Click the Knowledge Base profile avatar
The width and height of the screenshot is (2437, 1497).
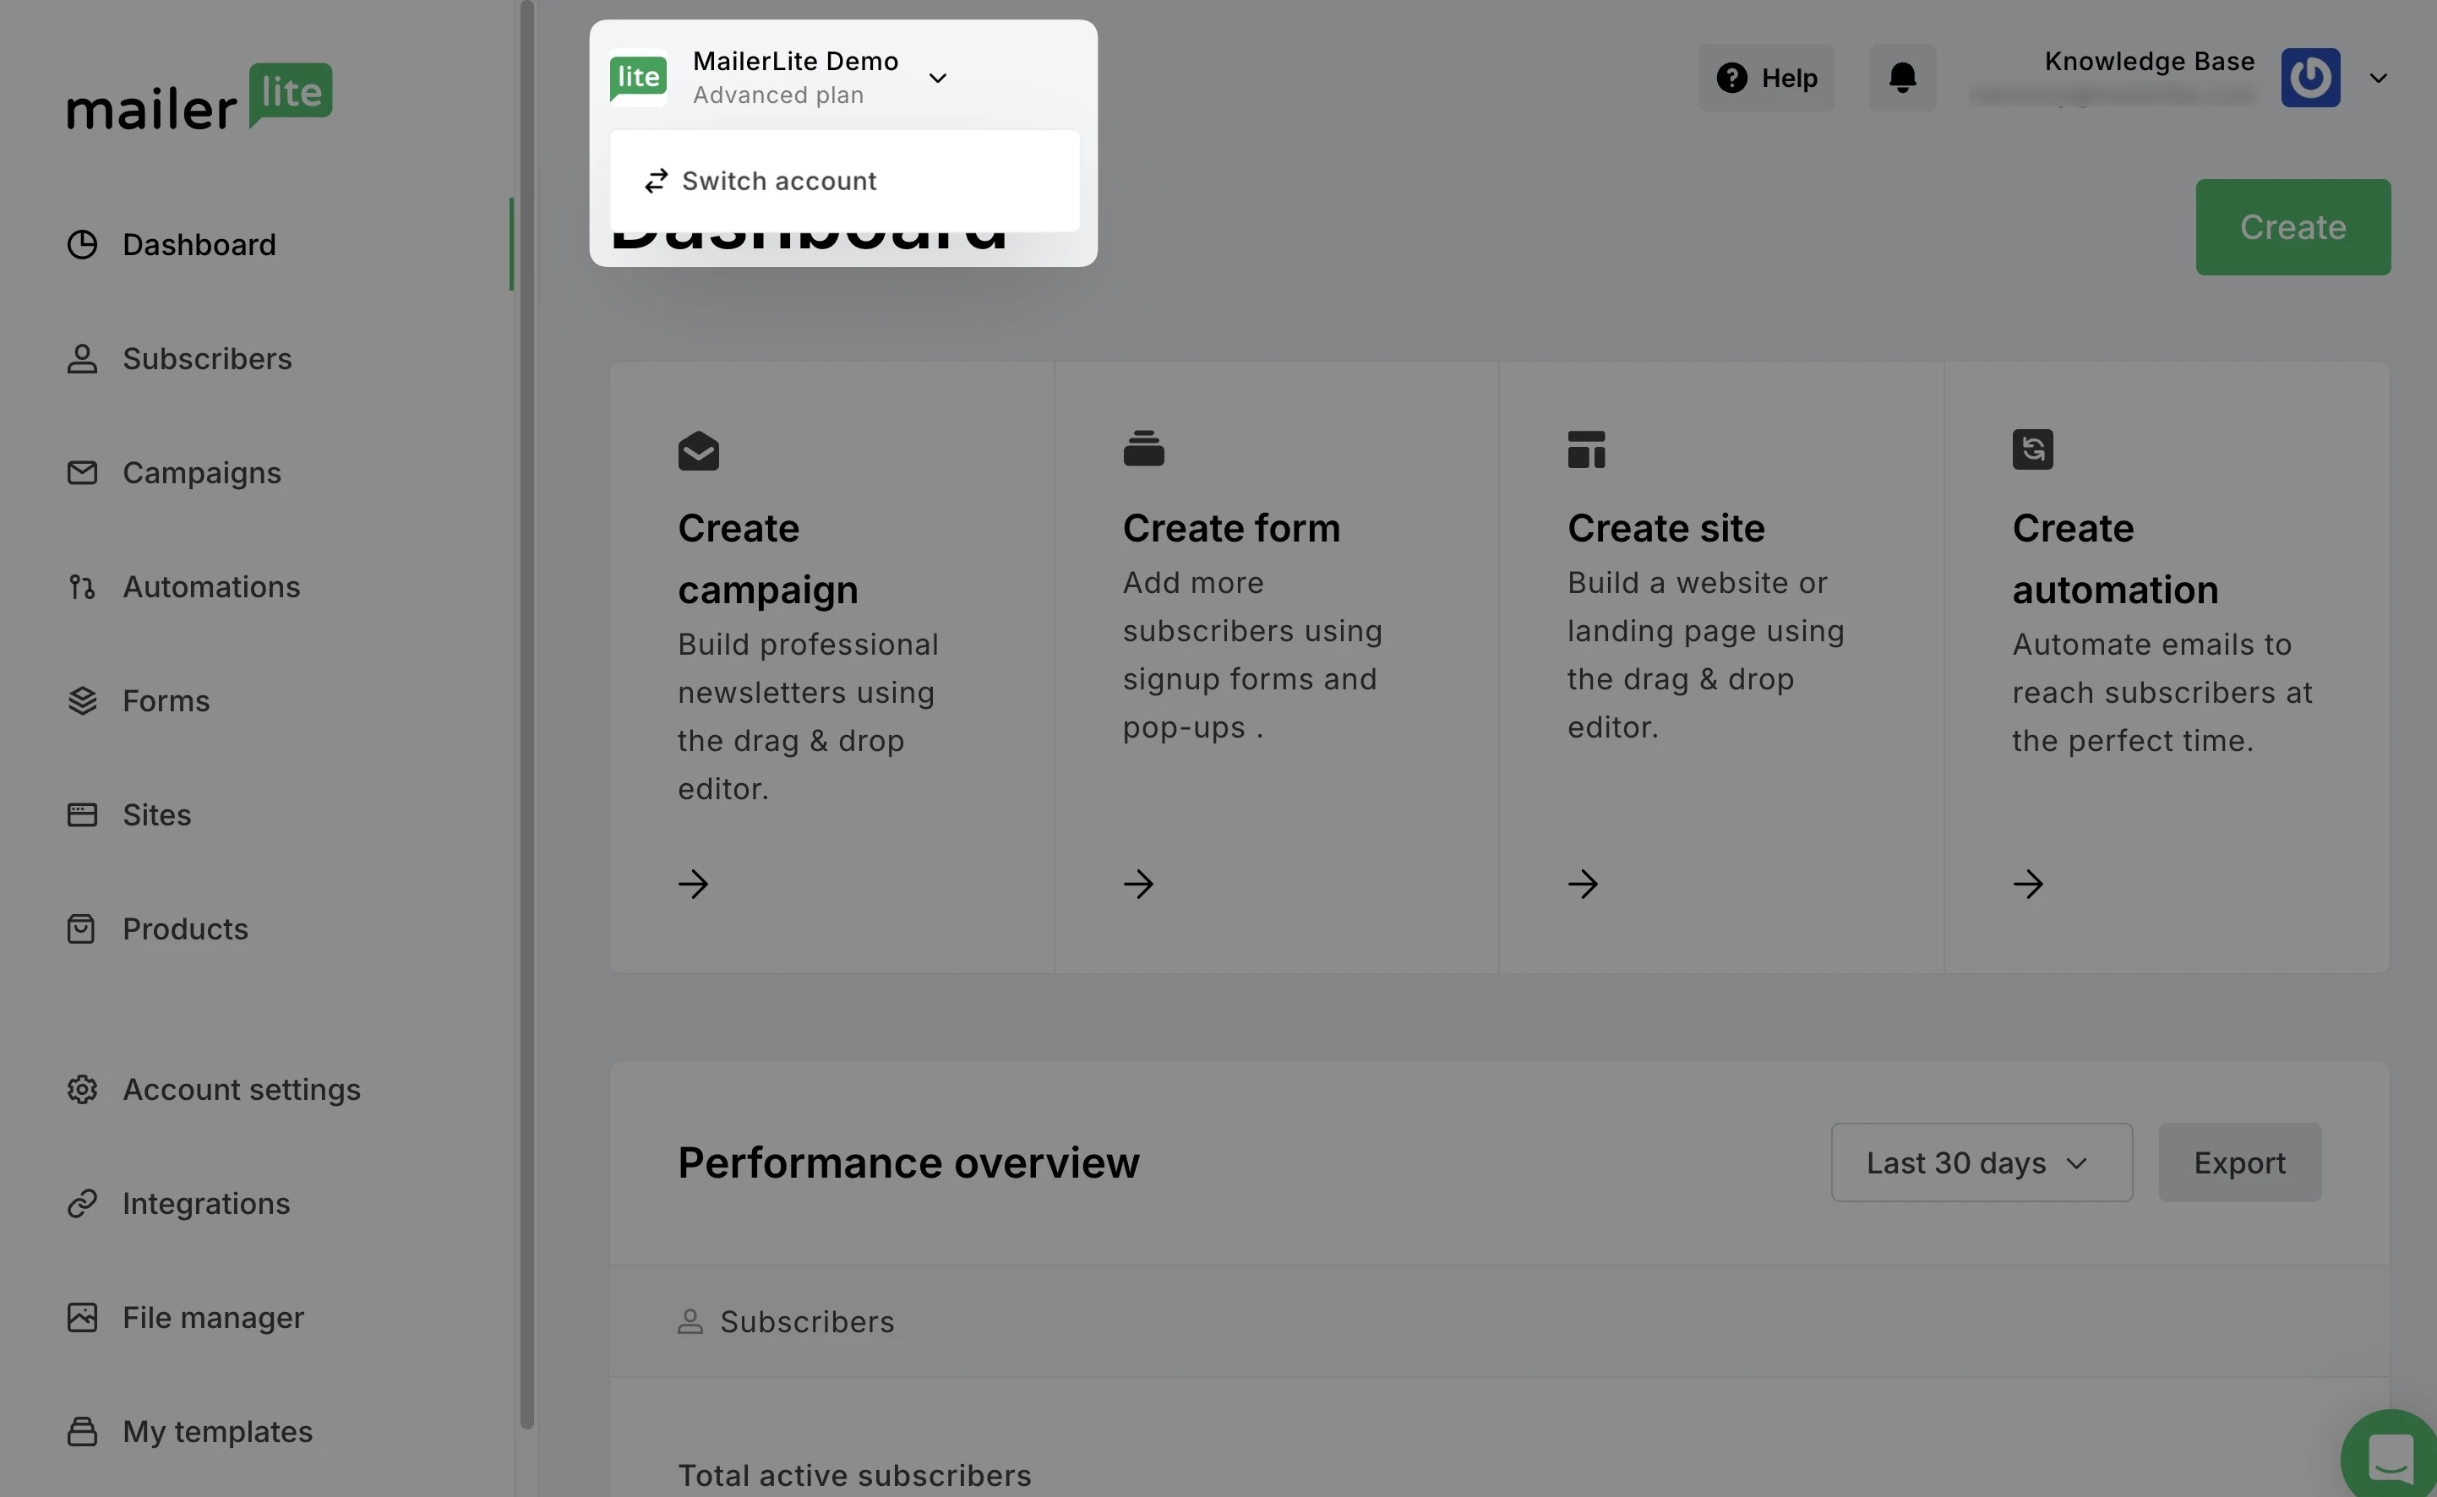click(2310, 77)
